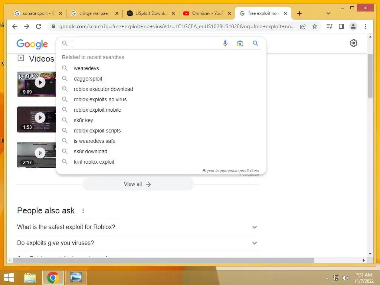The width and height of the screenshot is (380, 285).
Task: Click the Google logo
Action: pos(32,44)
